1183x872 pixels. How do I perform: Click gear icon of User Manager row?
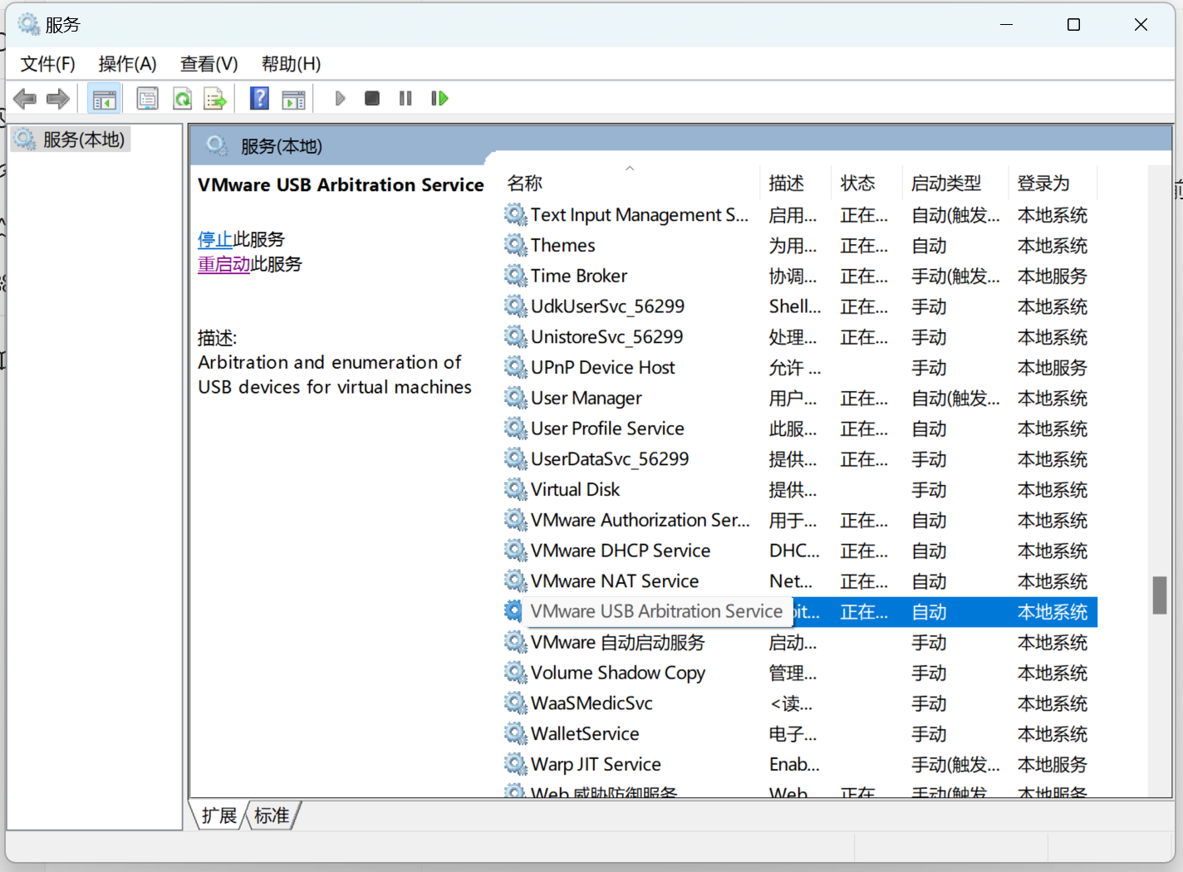(x=516, y=398)
